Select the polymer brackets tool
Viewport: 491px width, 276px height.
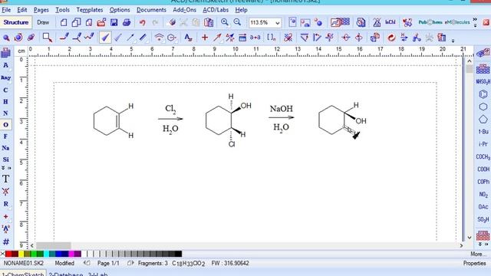pos(271,38)
